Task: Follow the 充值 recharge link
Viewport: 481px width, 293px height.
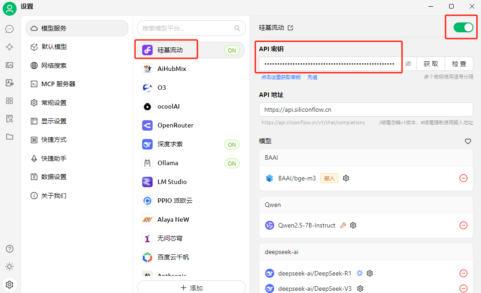Action: 312,77
